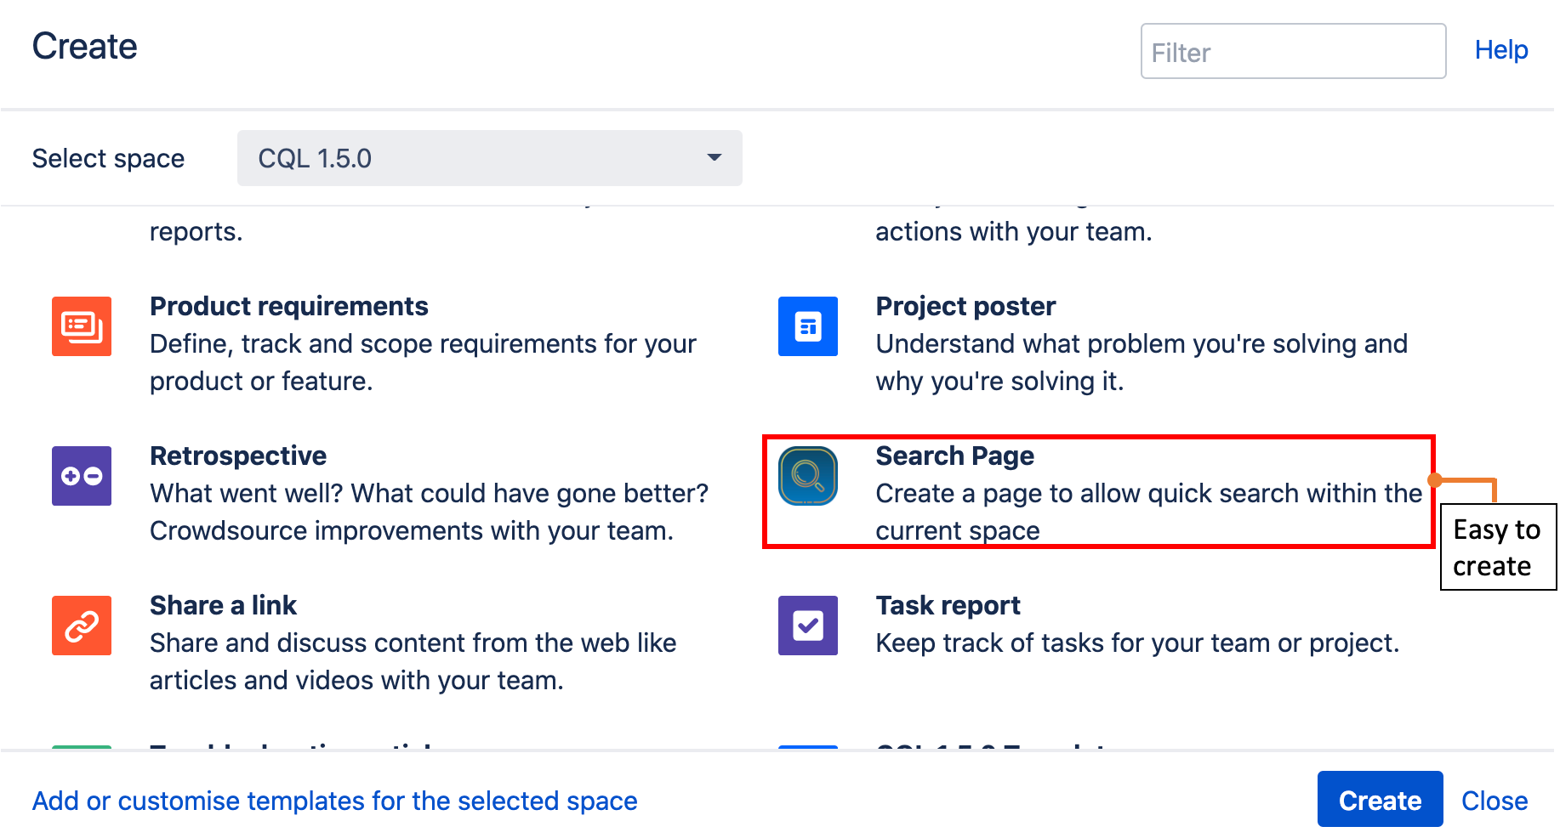The height and width of the screenshot is (838, 1560).
Task: Click the Task report checkmark icon
Action: (807, 626)
